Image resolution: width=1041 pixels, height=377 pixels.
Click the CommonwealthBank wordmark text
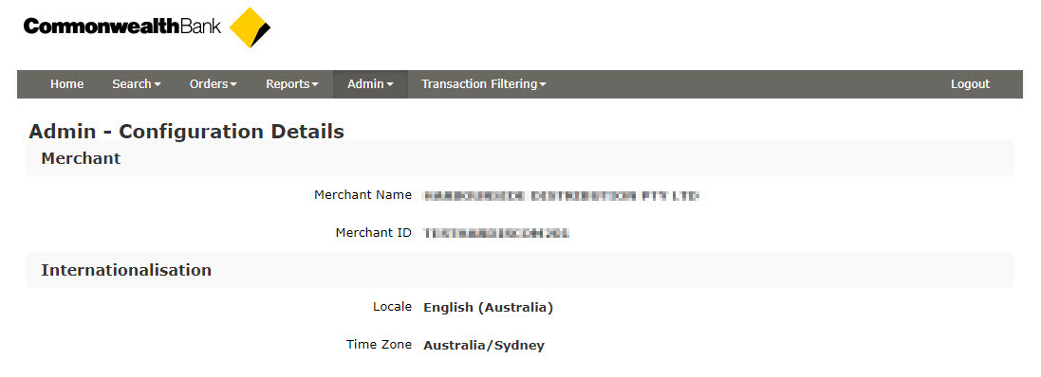coord(122,27)
